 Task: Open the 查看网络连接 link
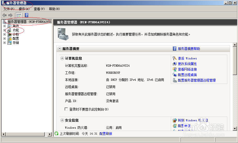[x=187, y=69]
